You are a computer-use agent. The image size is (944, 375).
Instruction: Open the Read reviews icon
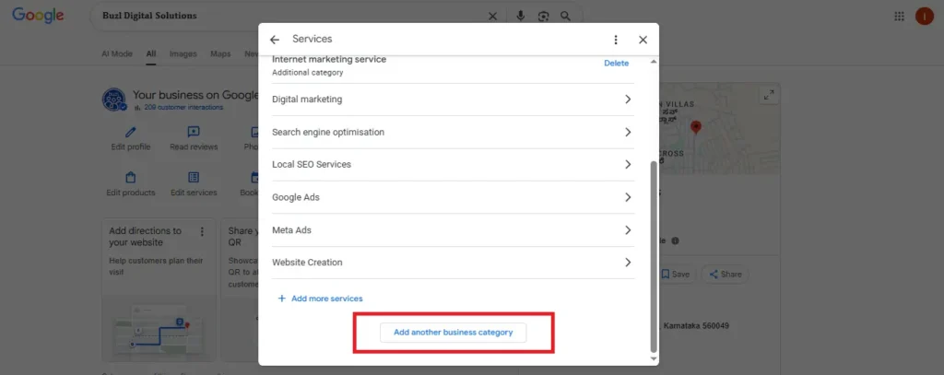[x=194, y=132]
